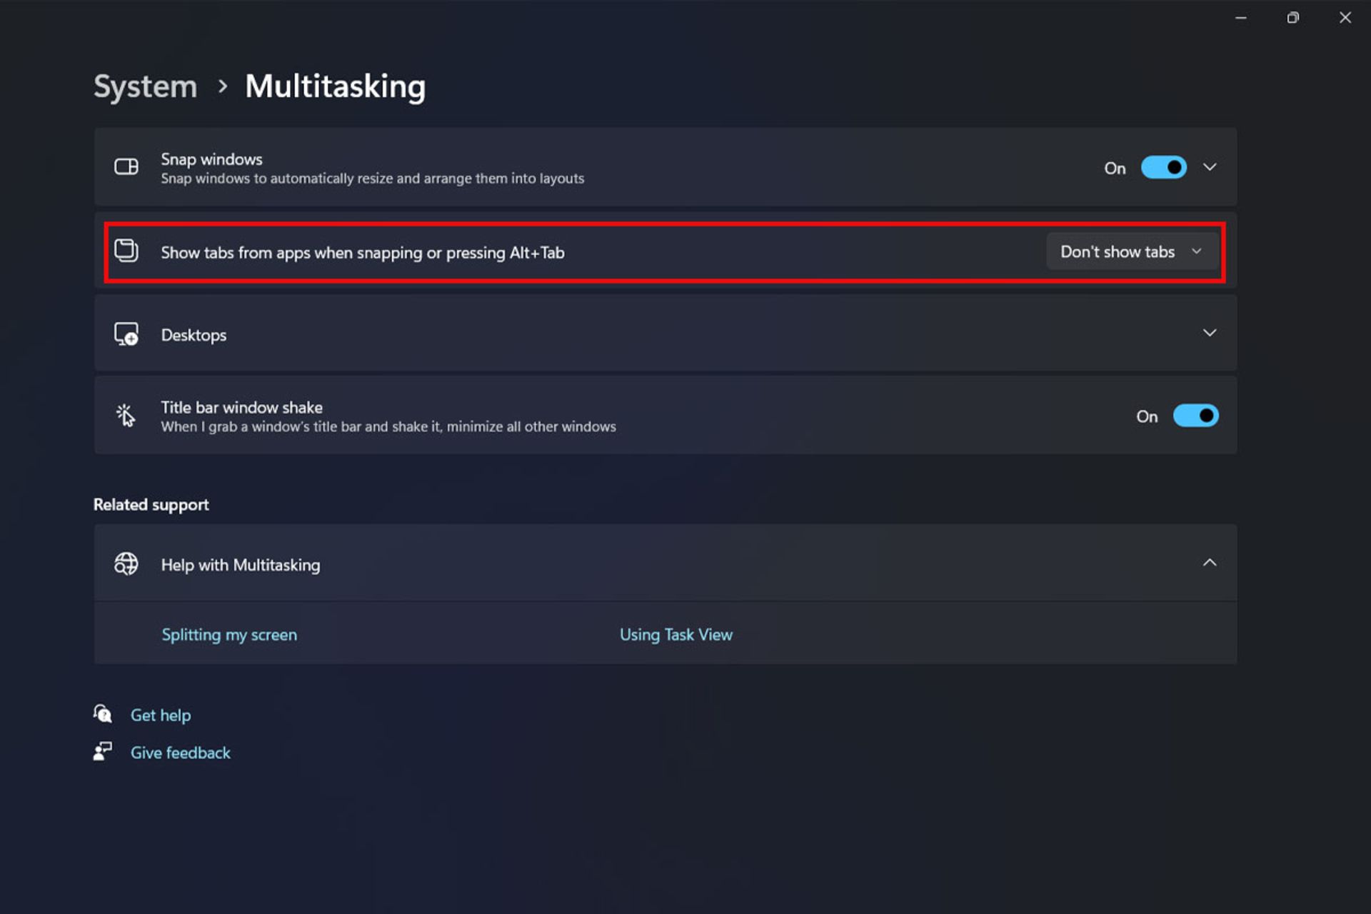
Task: Expand the Desktops section chevron
Action: pyautogui.click(x=1210, y=333)
